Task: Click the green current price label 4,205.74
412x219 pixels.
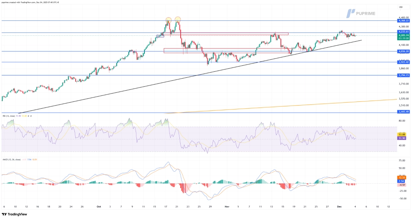Action: tap(403, 35)
